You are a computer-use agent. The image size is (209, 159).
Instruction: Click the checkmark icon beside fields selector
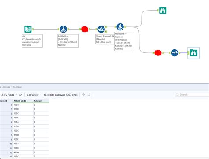[x=20, y=95]
